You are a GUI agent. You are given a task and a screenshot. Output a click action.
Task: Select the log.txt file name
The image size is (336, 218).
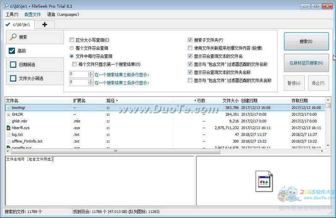[17, 135]
